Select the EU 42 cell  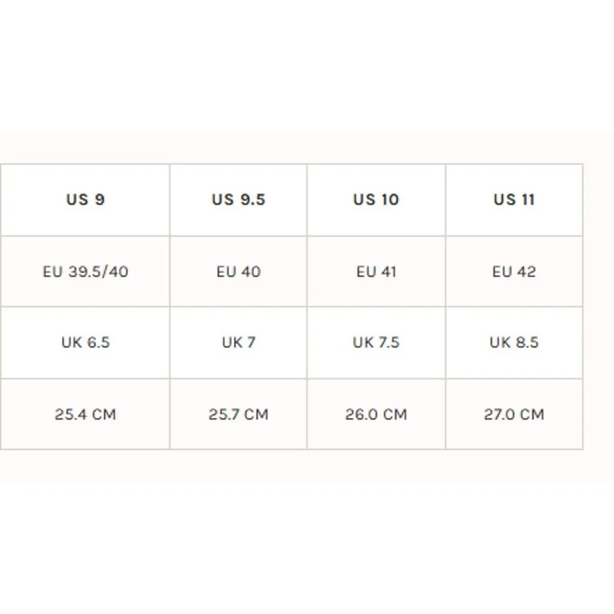tap(514, 271)
